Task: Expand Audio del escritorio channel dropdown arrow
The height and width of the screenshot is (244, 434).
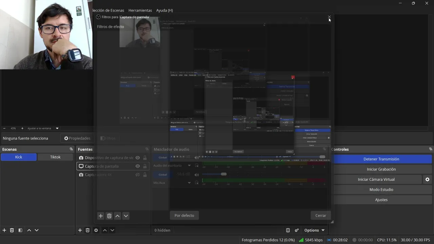Action: click(189, 166)
